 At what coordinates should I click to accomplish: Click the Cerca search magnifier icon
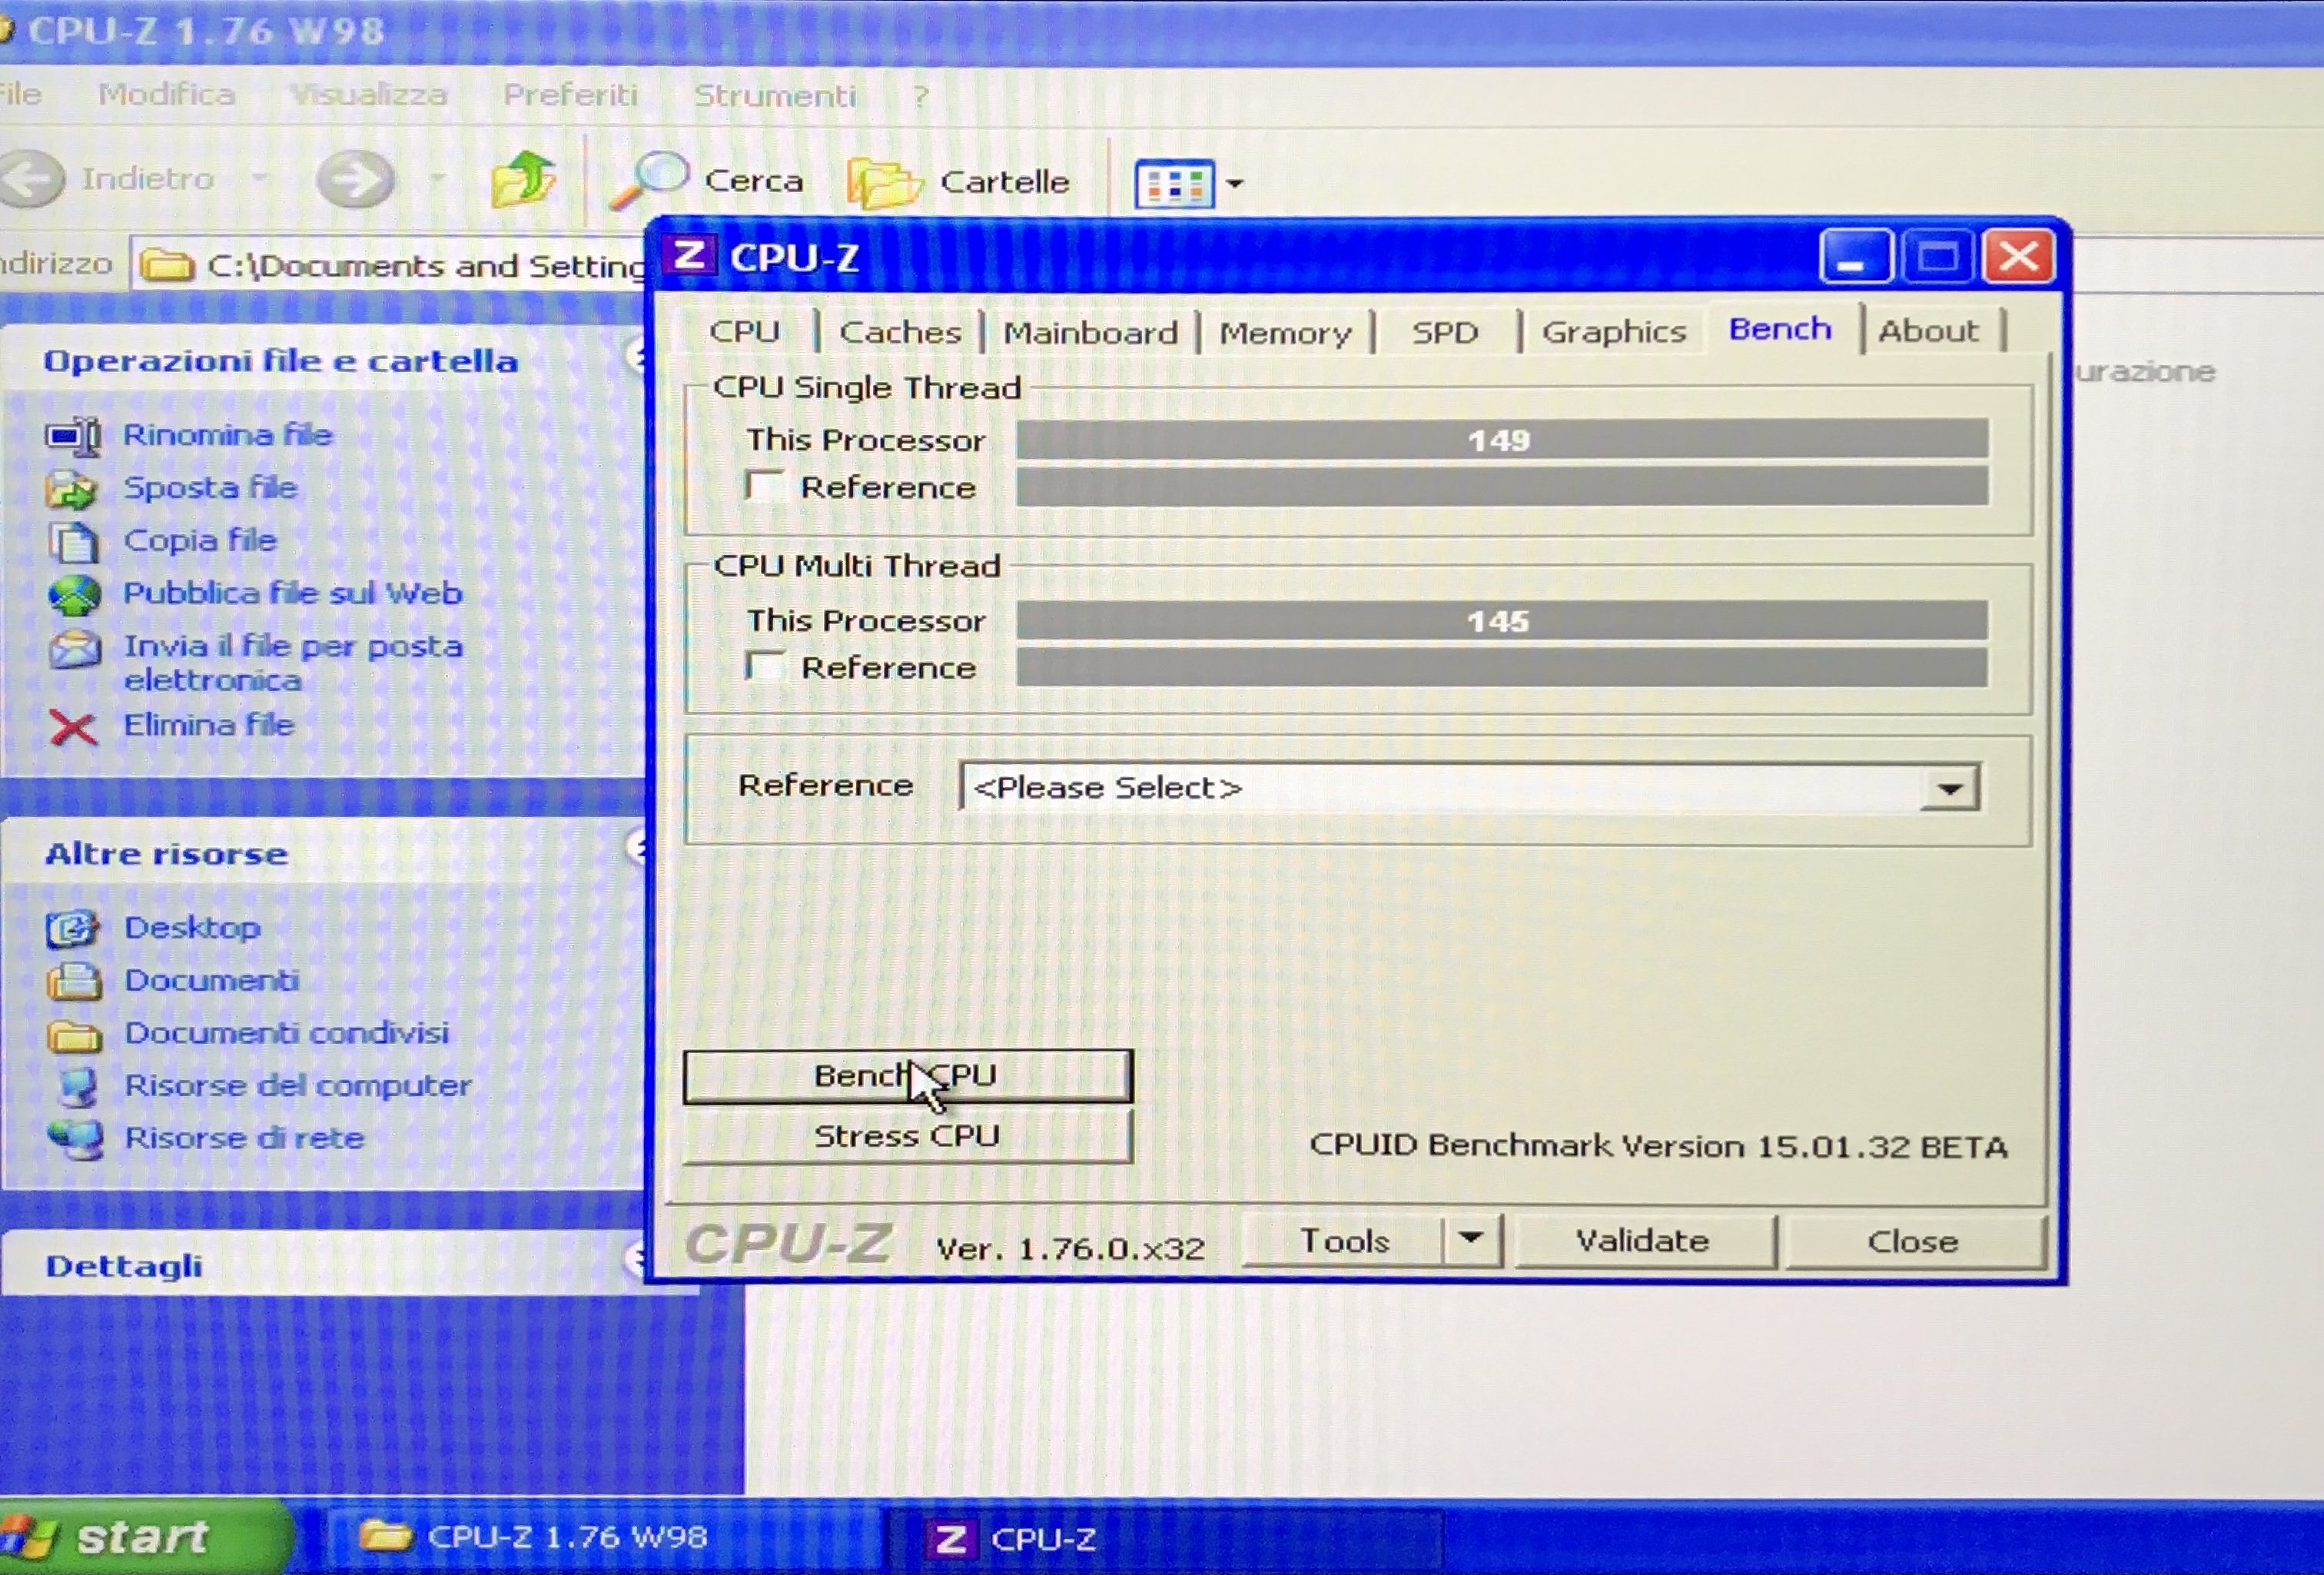point(649,180)
